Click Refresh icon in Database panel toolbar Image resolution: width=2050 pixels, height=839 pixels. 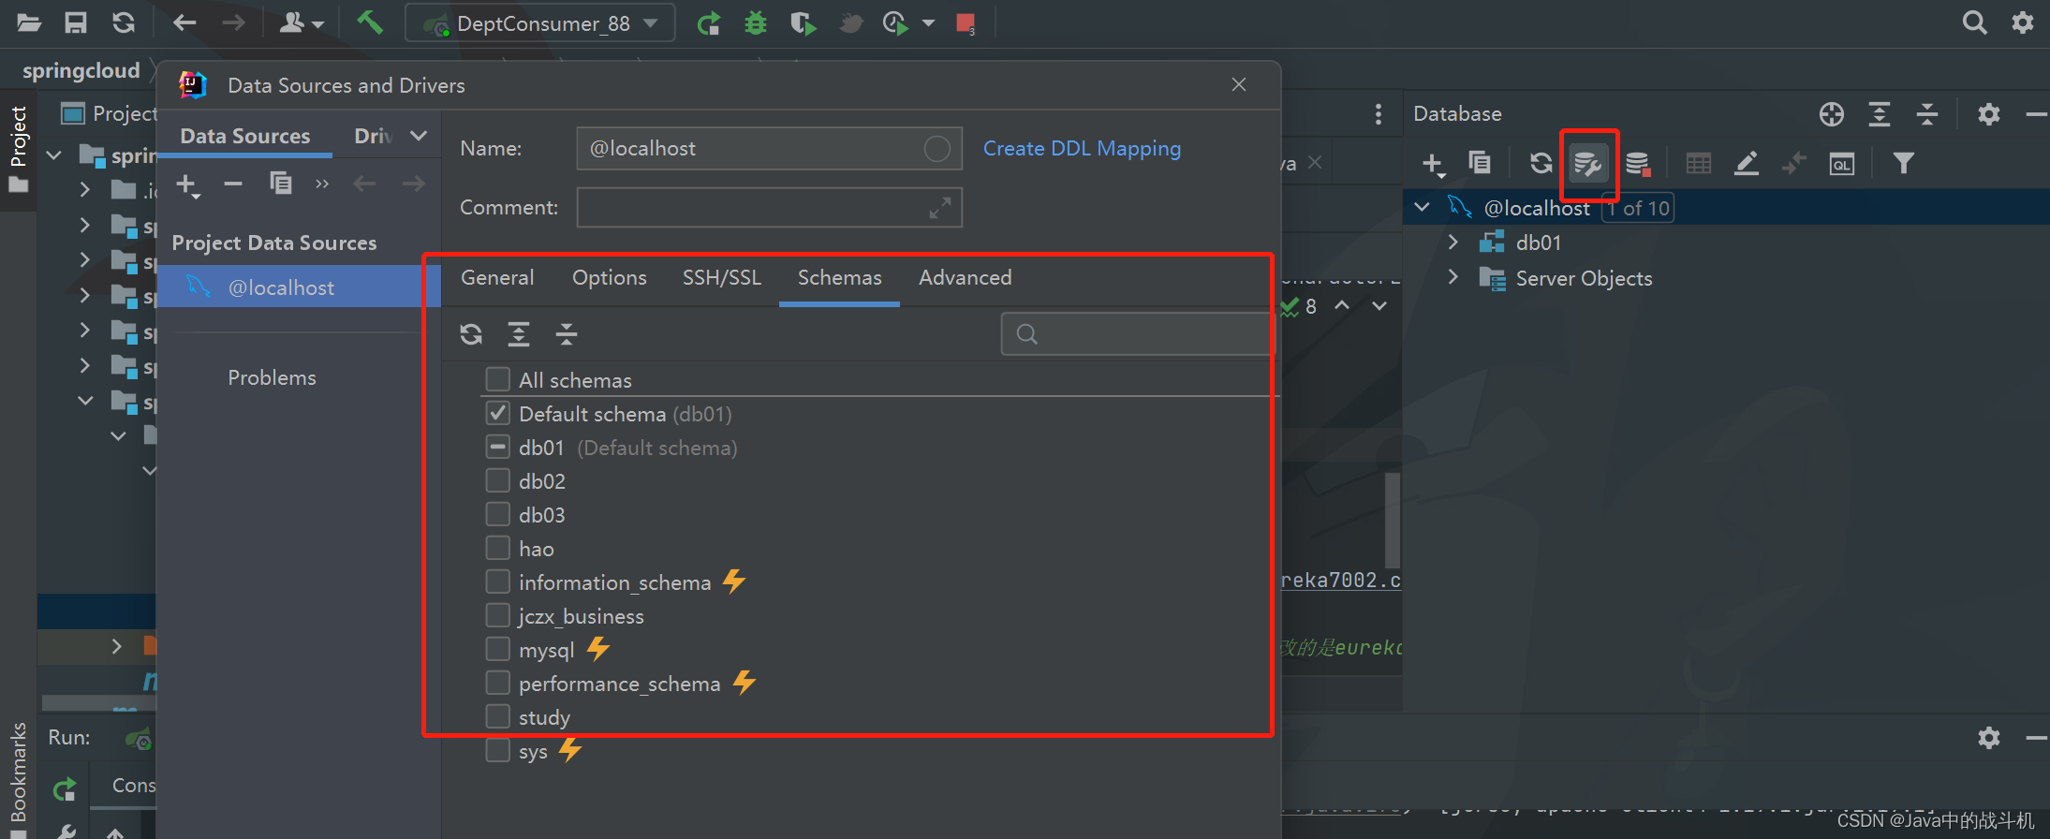[1541, 164]
